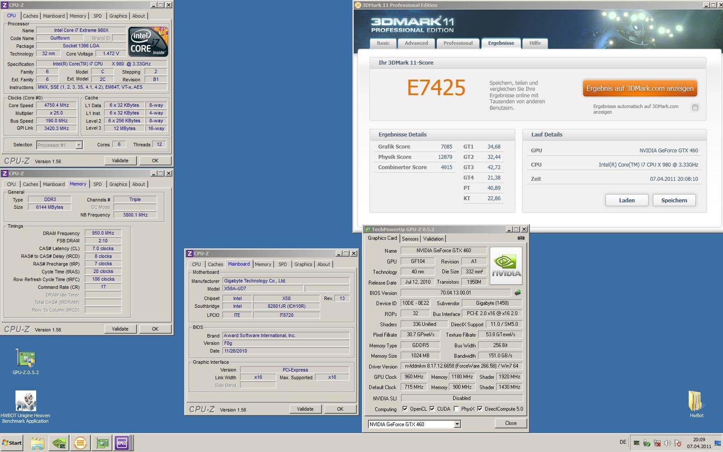Switch to the Basic tab in 3DMark
The height and width of the screenshot is (452, 723).
pos(383,43)
